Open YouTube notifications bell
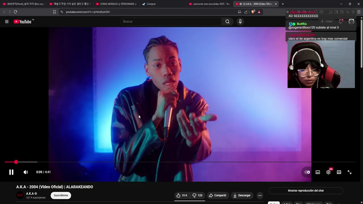This screenshot has height=204, width=363. (x=341, y=22)
